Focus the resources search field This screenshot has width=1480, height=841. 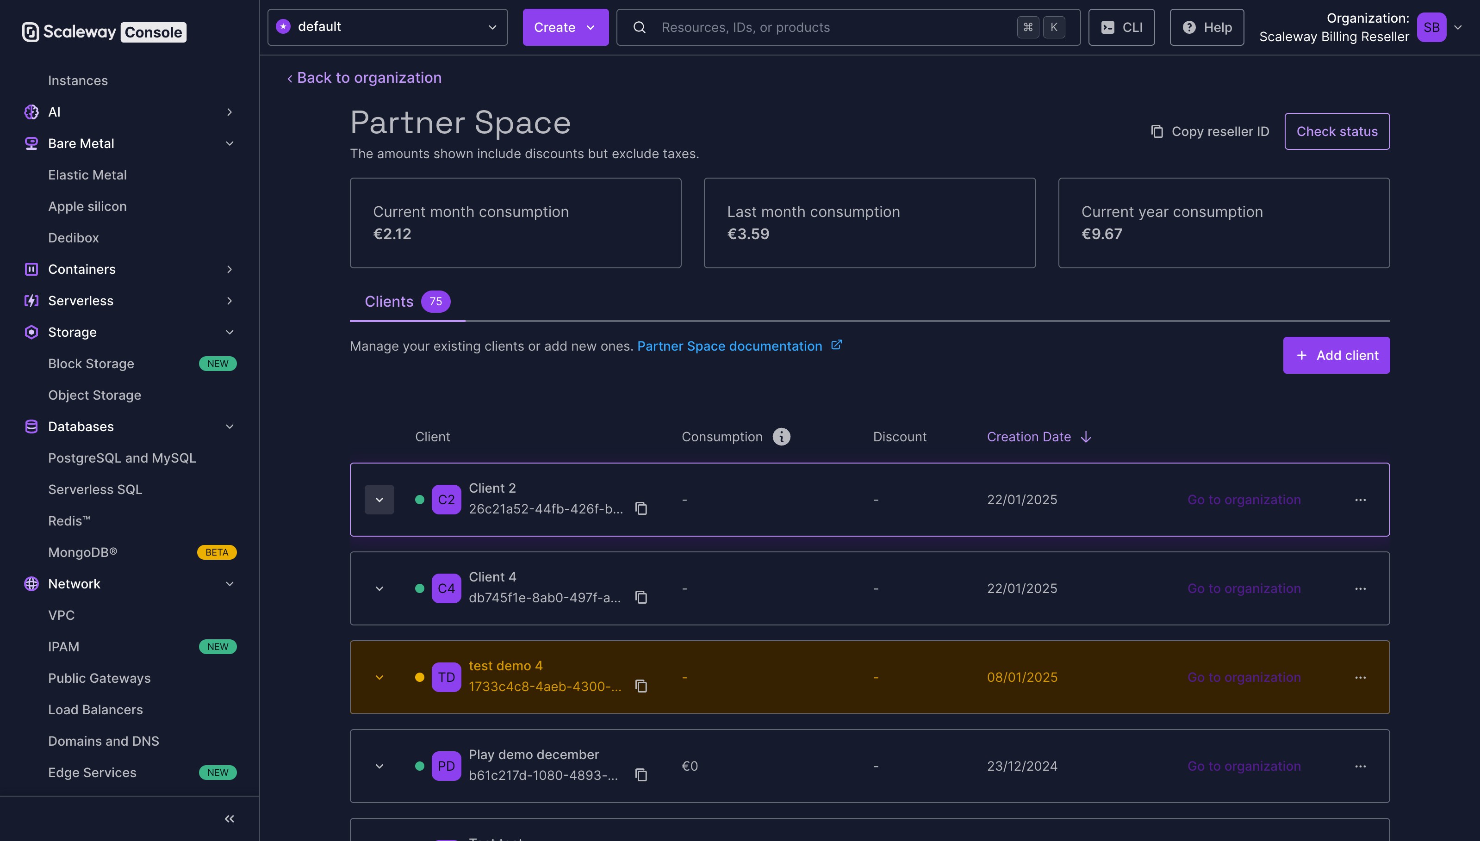[848, 27]
